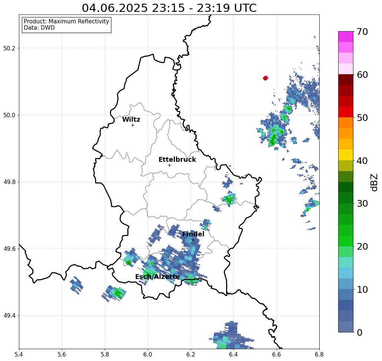Pick the dark red swatch just below 60 dBZ
This screenshot has height=361, width=382.
[346, 80]
